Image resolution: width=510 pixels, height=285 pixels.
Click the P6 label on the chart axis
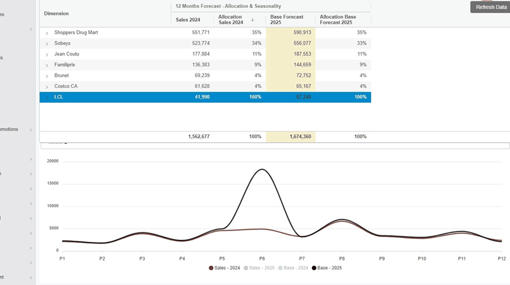pyautogui.click(x=262, y=258)
